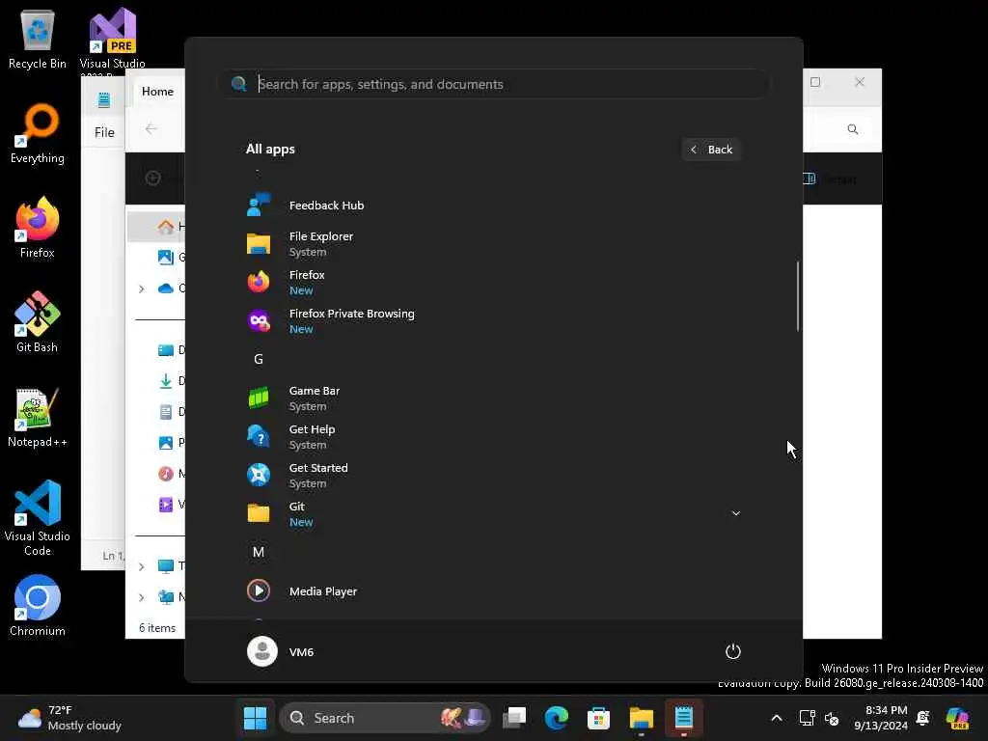Jump to the M letter header

click(x=259, y=552)
